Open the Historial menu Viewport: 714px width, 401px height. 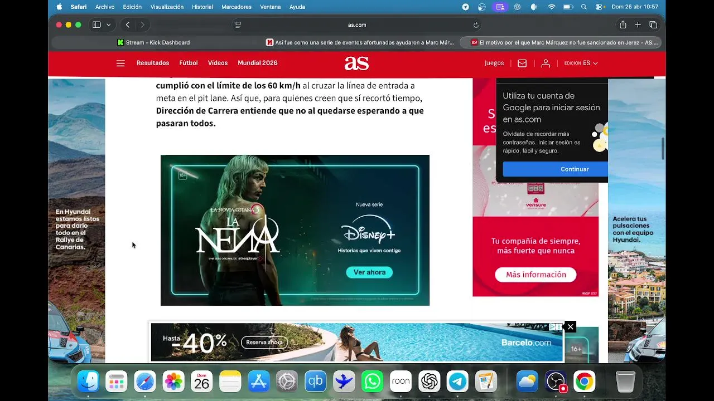point(202,7)
